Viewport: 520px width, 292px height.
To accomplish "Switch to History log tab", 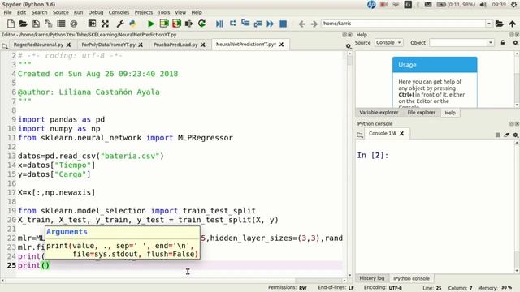I will [372, 278].
